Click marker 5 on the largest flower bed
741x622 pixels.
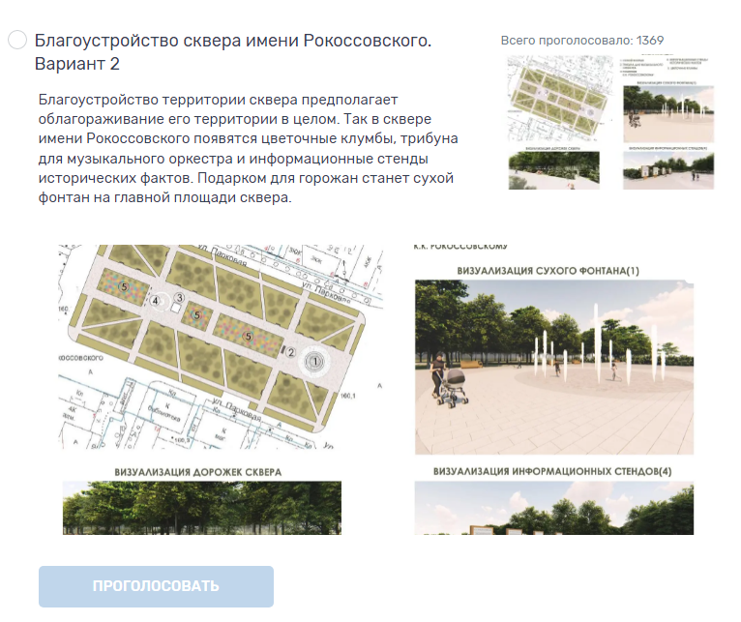(249, 336)
